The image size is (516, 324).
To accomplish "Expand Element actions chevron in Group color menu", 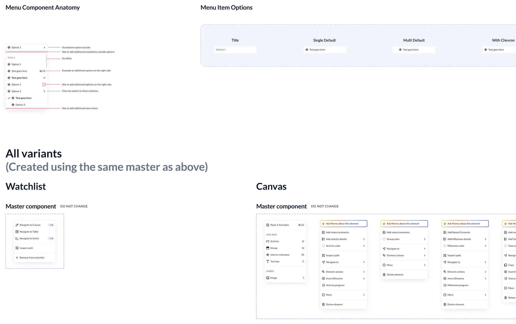I will [x=424, y=255].
